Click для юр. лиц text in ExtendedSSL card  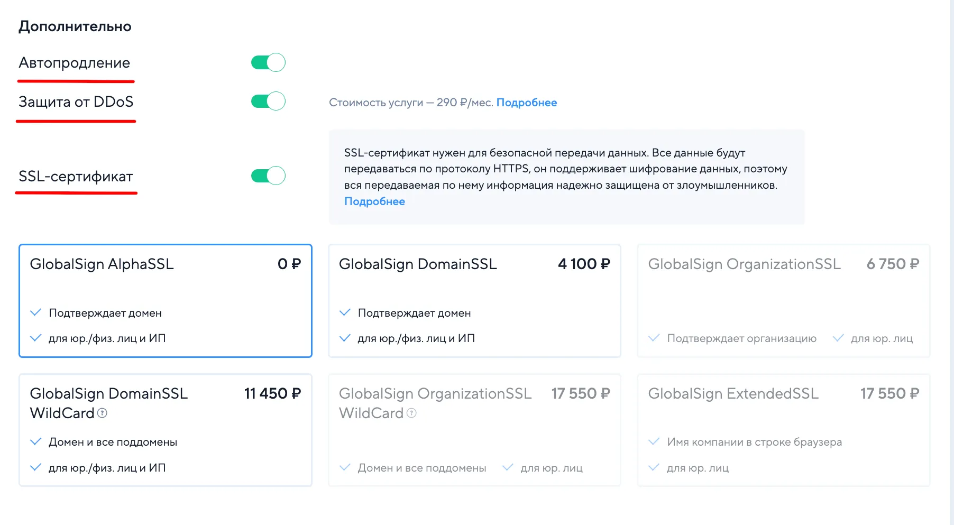[698, 468]
